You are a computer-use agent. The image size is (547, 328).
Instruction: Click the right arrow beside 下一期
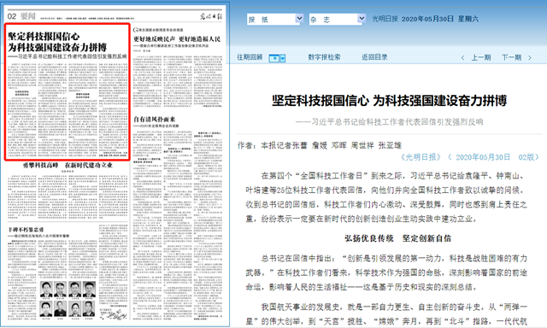(530, 57)
